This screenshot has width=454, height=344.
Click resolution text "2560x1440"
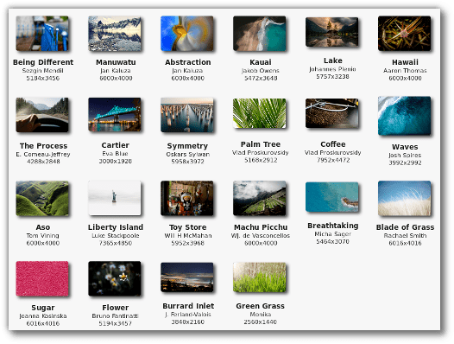[x=260, y=322]
